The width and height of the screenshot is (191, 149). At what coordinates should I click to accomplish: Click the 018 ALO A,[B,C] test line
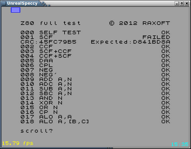[55, 121]
